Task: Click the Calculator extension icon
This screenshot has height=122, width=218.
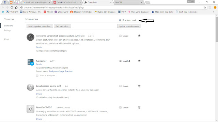Action: (x=30, y=62)
